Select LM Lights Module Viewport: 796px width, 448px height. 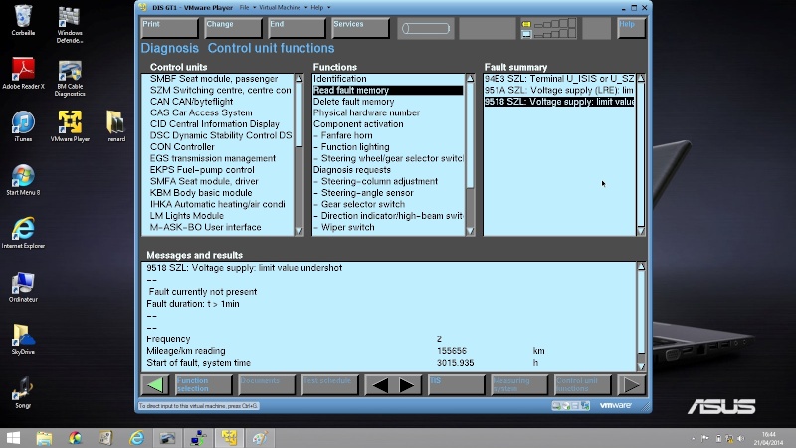tap(187, 216)
